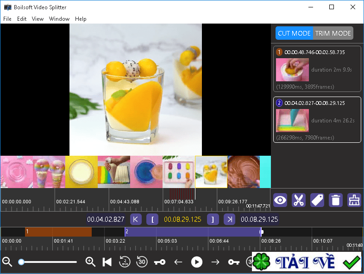Jump back 2 minutes
The image size is (364, 274).
click(125, 262)
